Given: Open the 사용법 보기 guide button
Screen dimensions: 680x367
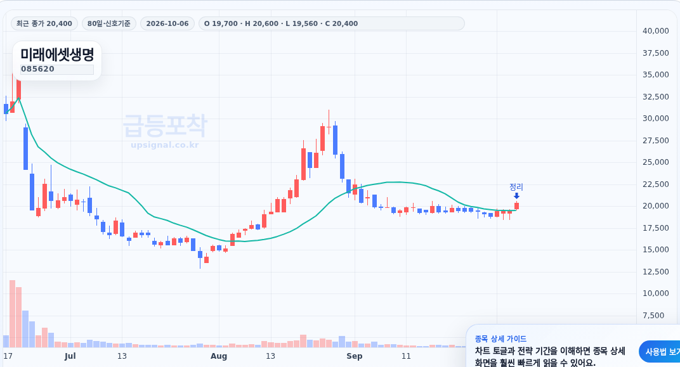Looking at the screenshot, I should 660,352.
